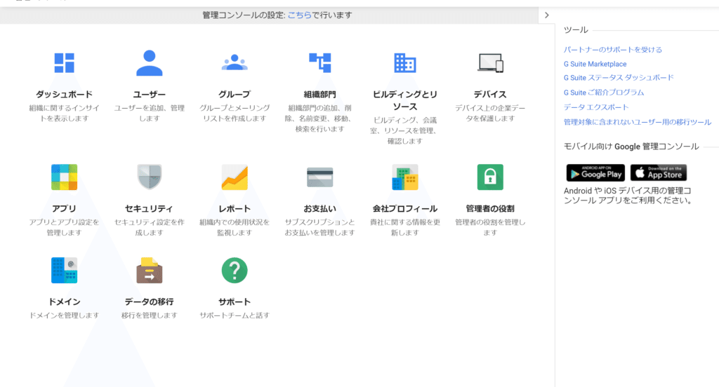The width and height of the screenshot is (719, 387).
Task: Open the 管理者の役割 lock icon
Action: pos(490,177)
